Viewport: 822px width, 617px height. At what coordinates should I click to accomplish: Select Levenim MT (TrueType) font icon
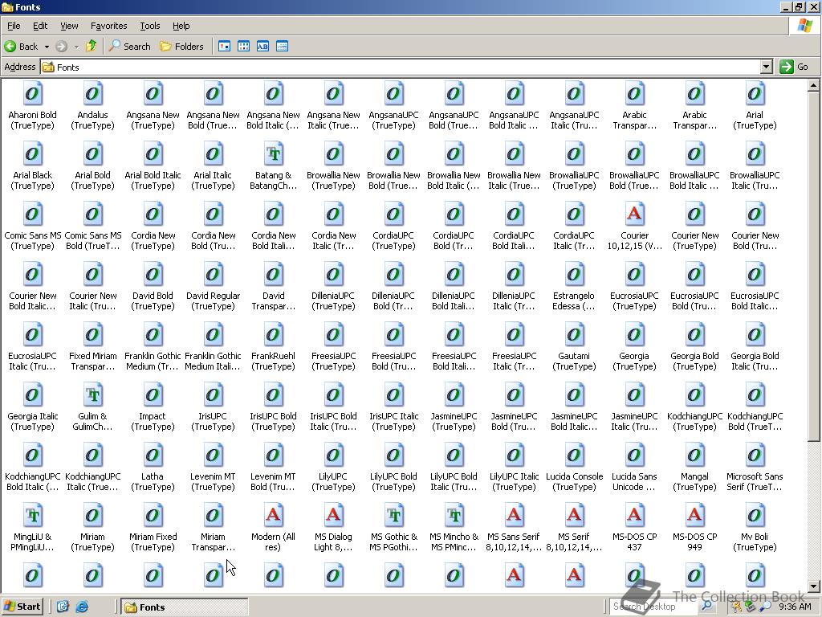tap(213, 456)
